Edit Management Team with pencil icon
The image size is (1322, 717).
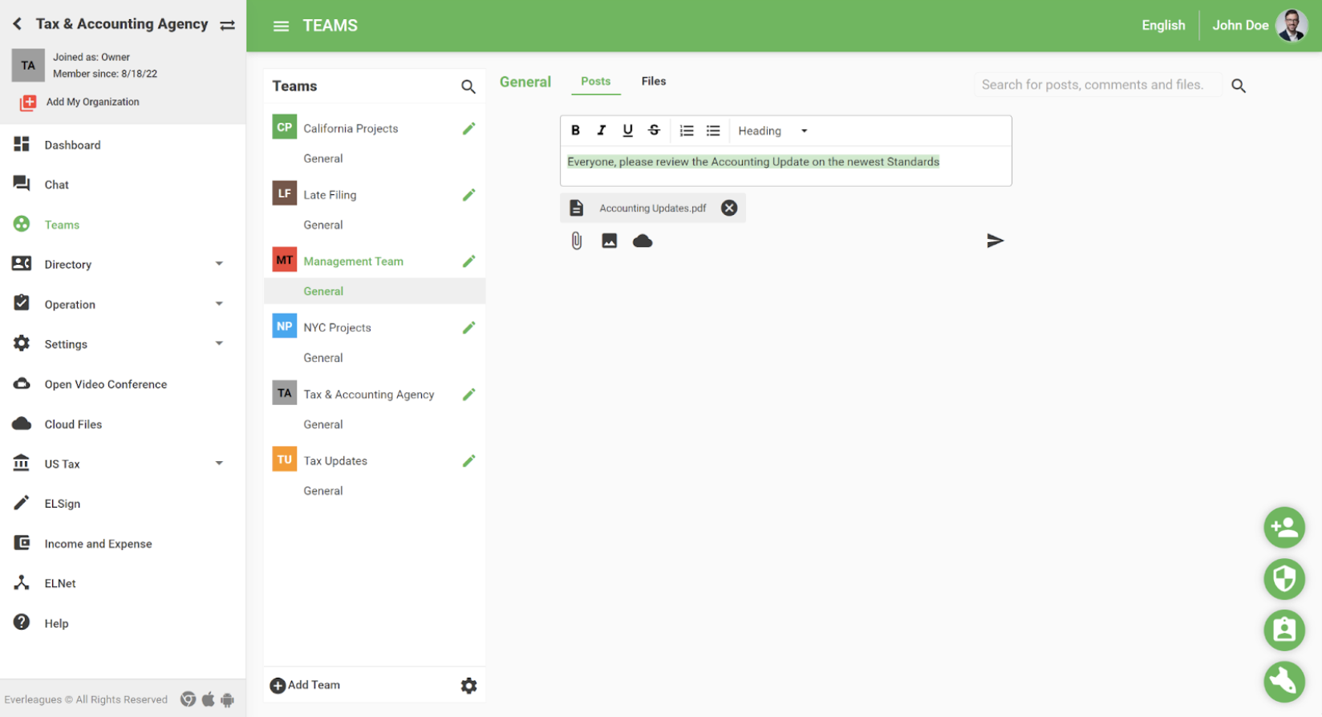coord(469,261)
